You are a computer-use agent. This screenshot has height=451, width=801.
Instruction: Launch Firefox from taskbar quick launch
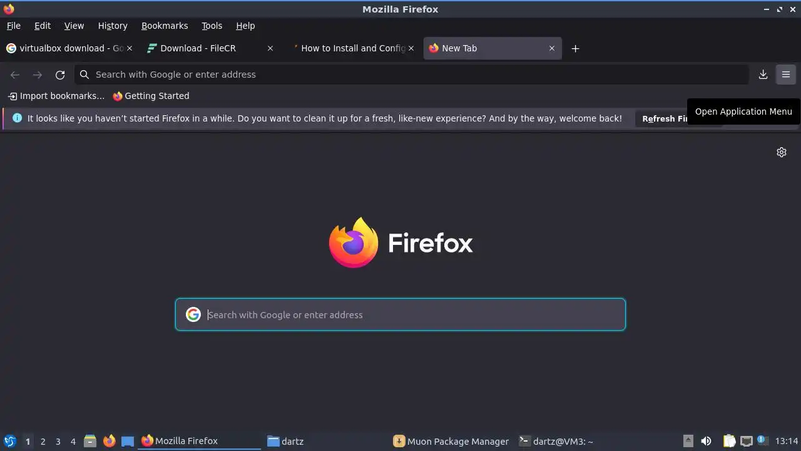110,442
